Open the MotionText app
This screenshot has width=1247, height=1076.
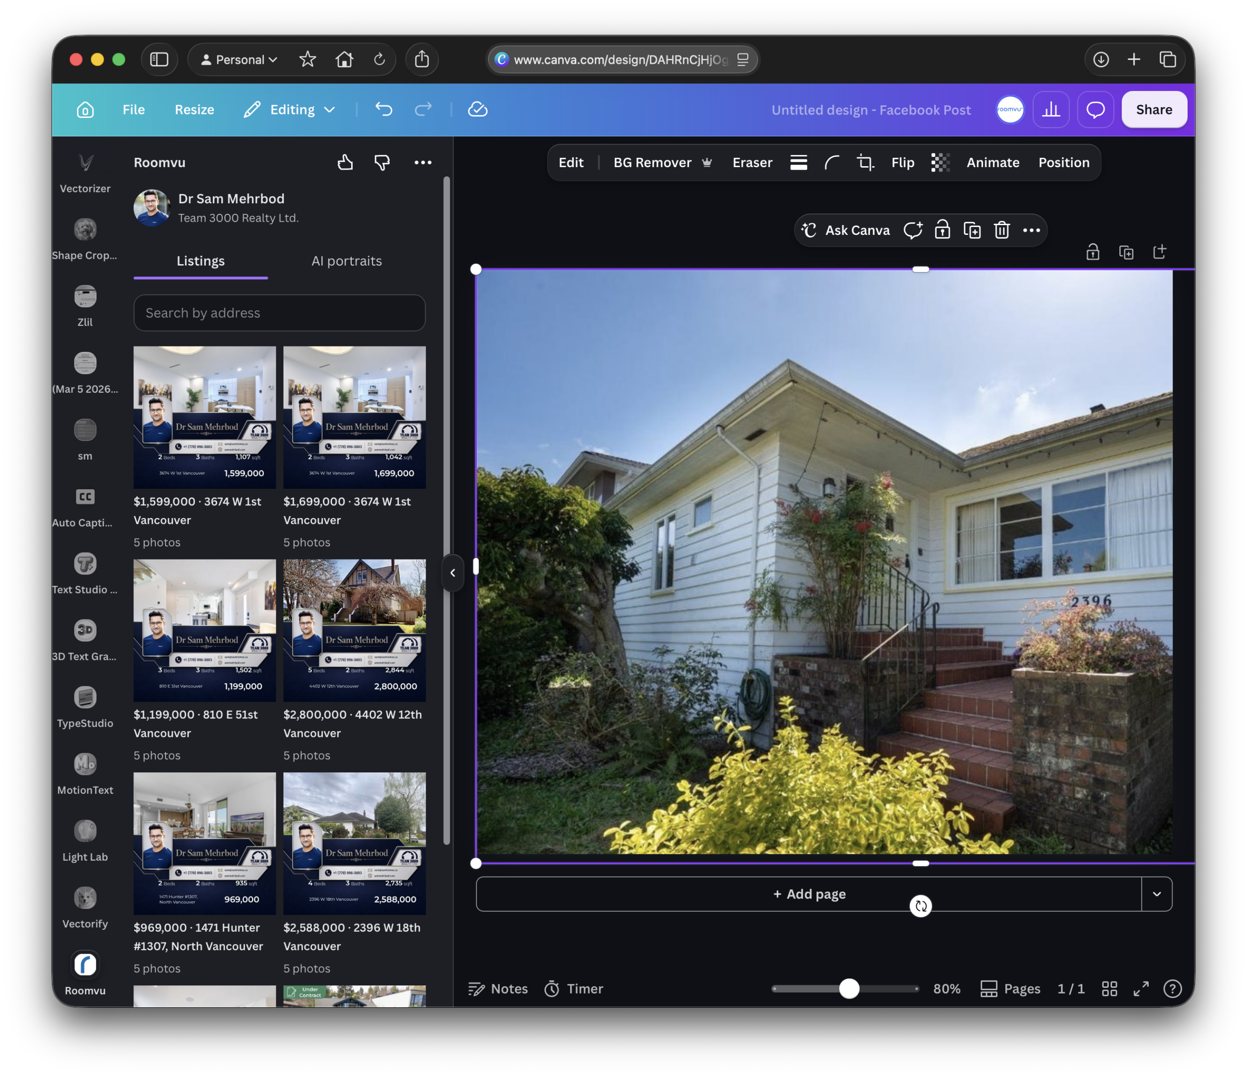click(x=85, y=773)
